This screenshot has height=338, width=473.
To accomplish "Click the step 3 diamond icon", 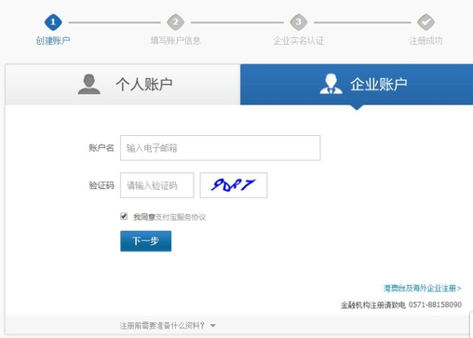I will (299, 22).
